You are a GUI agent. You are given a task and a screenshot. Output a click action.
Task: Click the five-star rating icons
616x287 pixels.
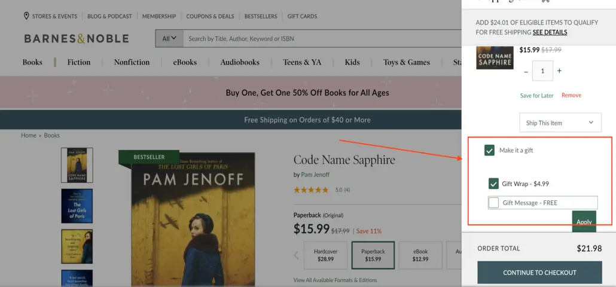click(311, 190)
